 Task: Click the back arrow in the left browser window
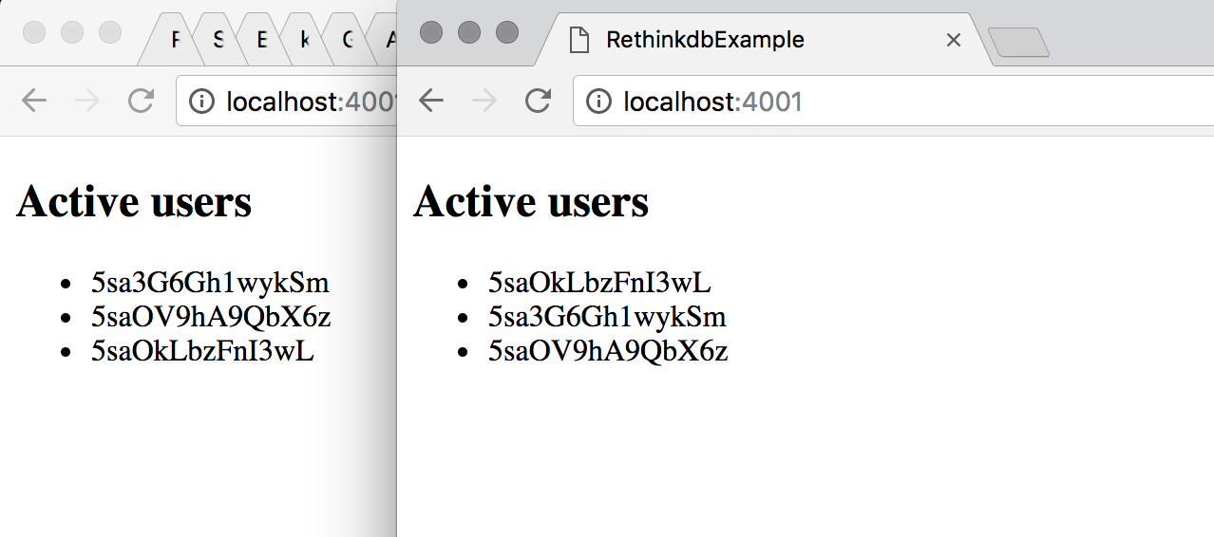pos(34,101)
